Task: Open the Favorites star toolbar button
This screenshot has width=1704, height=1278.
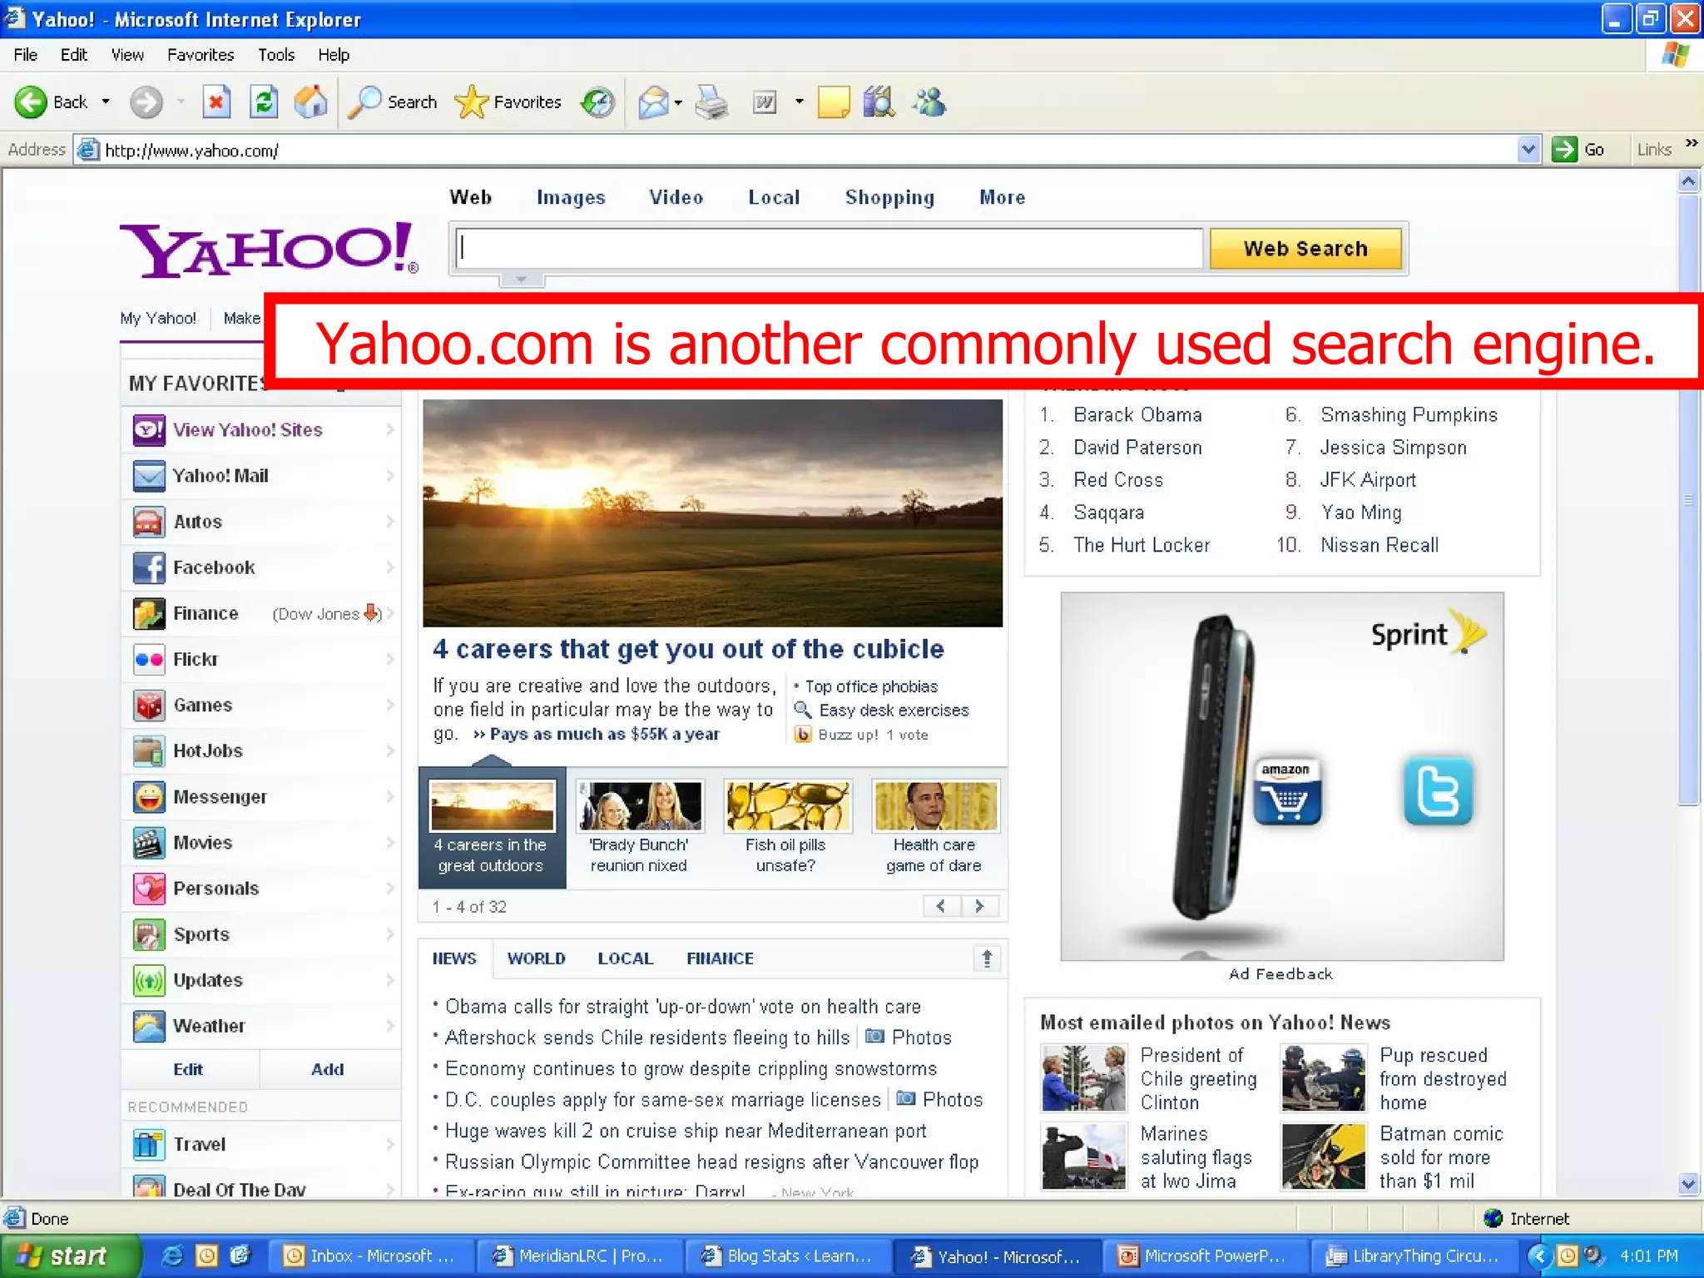Action: pos(508,102)
